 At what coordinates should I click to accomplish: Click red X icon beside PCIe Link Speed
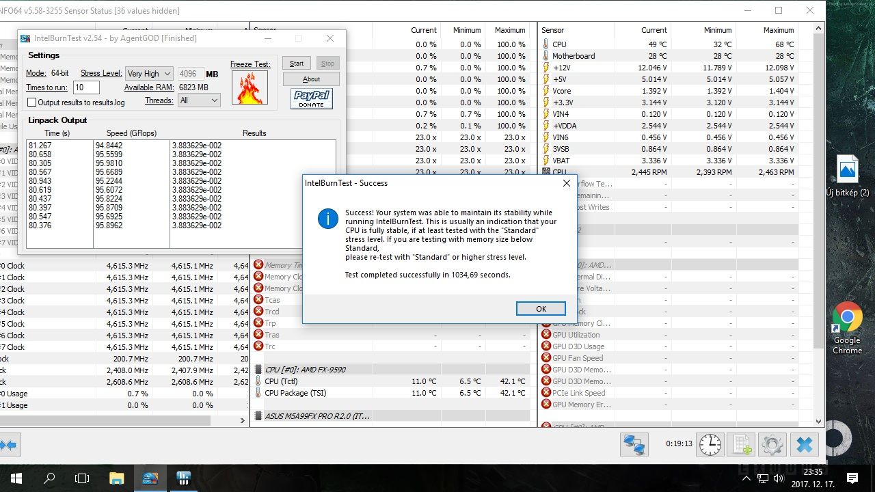point(546,392)
